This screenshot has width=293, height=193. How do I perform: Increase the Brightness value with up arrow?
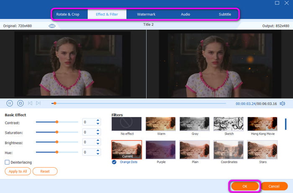tap(98, 140)
